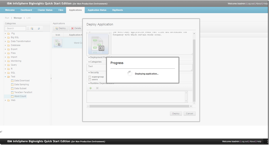Collapse the Security section
The height and width of the screenshot is (145, 269).
[x=89, y=73]
